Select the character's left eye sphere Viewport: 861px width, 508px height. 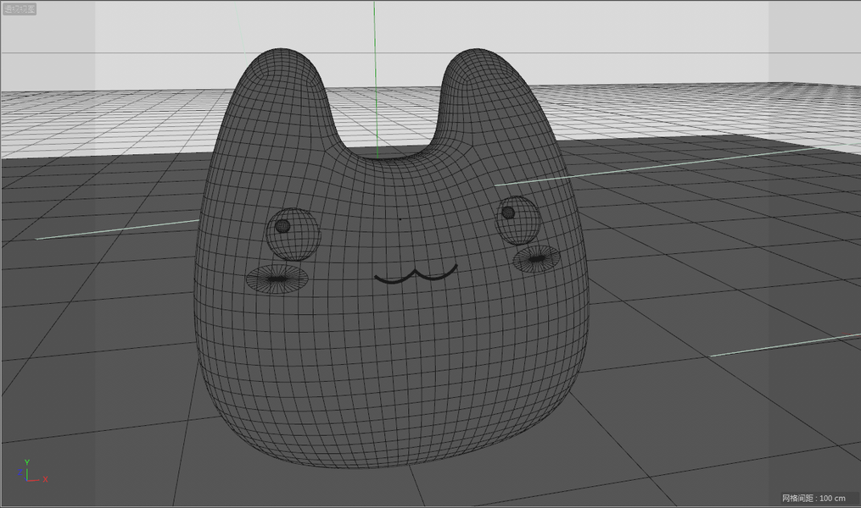(294, 234)
